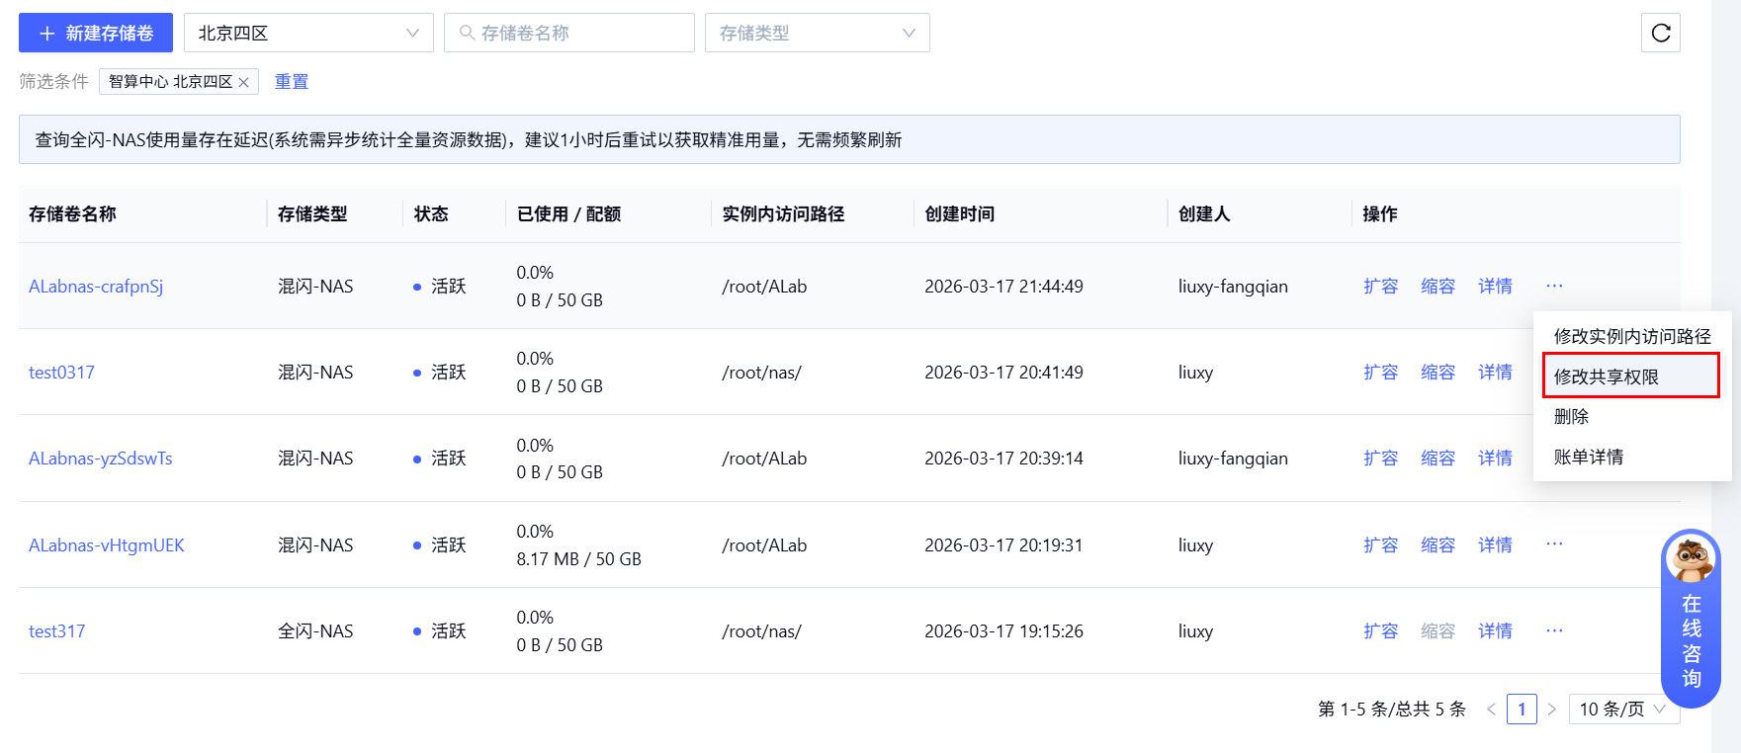Click the 全闪-NAS type cell

pyautogui.click(x=315, y=631)
